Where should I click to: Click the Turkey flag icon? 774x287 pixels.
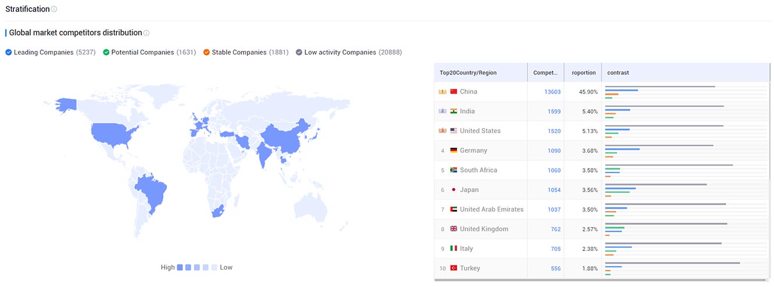pos(454,268)
